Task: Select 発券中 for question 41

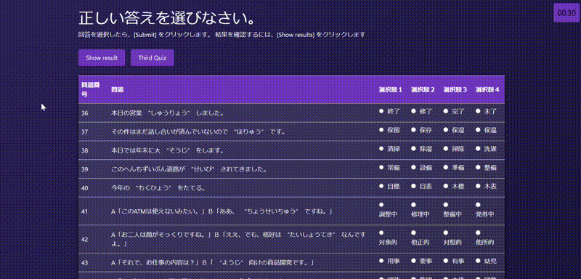Action: point(478,204)
